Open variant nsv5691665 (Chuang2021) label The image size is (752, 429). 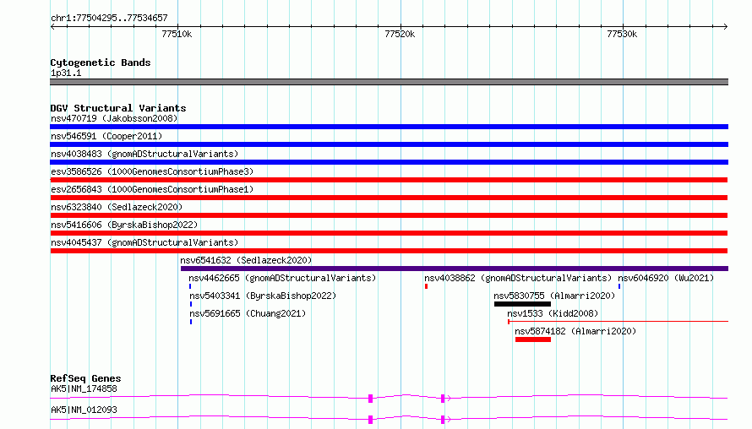[248, 313]
